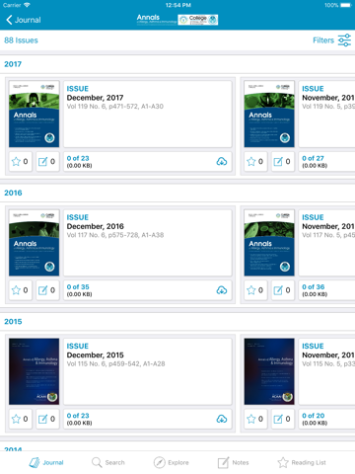Star the December 2015 issue

[21, 419]
